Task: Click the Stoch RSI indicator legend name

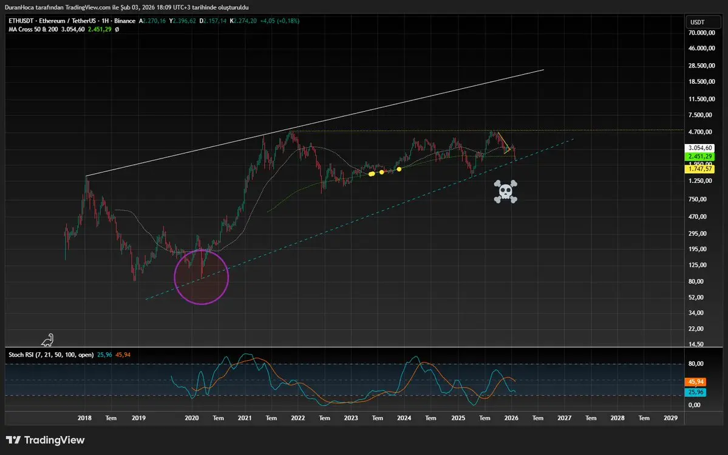Action: click(x=51, y=355)
